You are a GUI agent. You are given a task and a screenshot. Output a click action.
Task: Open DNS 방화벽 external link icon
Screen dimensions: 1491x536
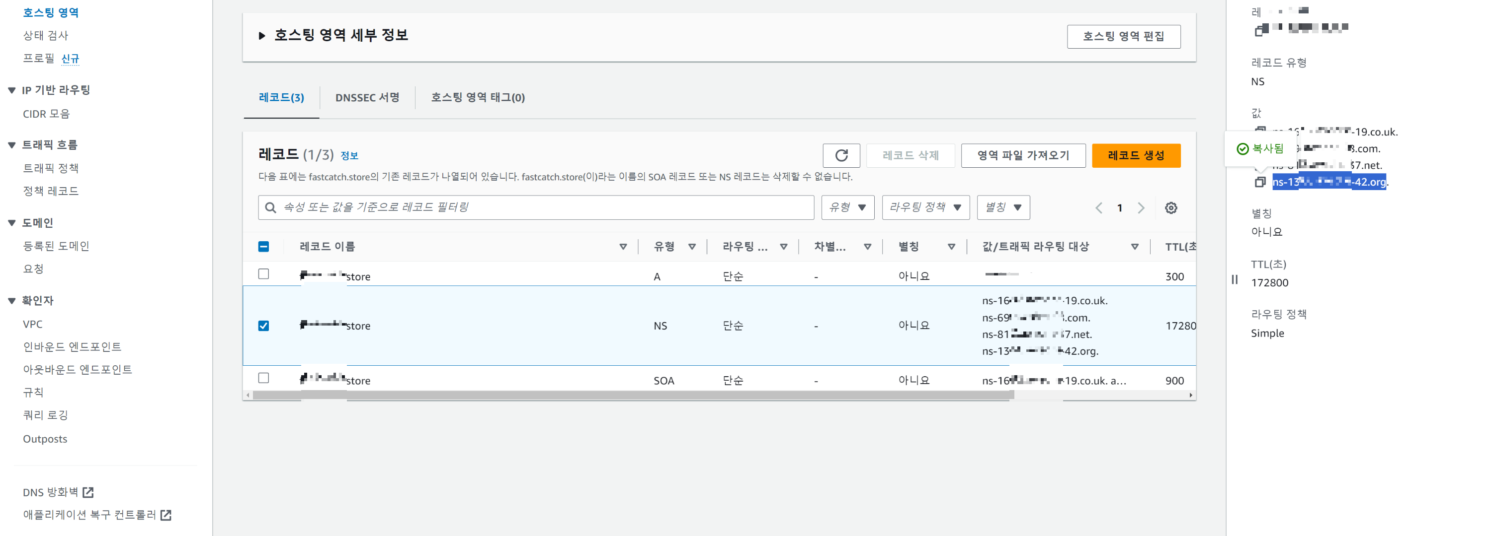point(88,492)
